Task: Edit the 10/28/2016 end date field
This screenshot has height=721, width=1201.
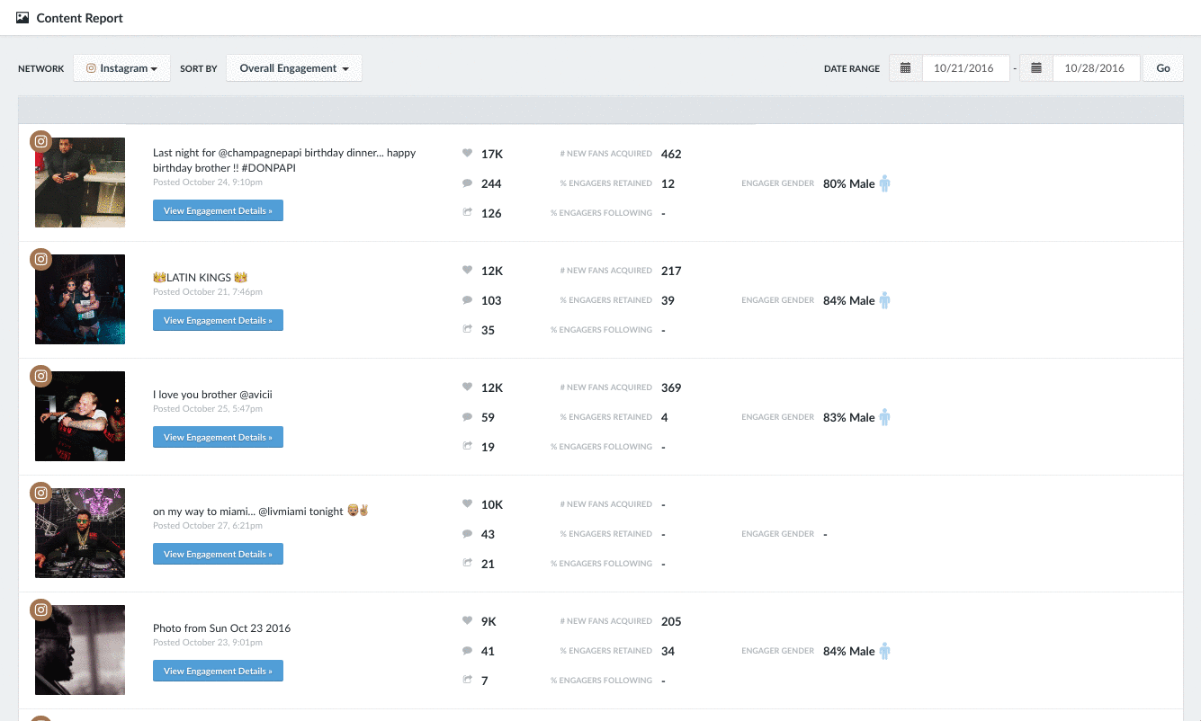Action: click(x=1096, y=68)
